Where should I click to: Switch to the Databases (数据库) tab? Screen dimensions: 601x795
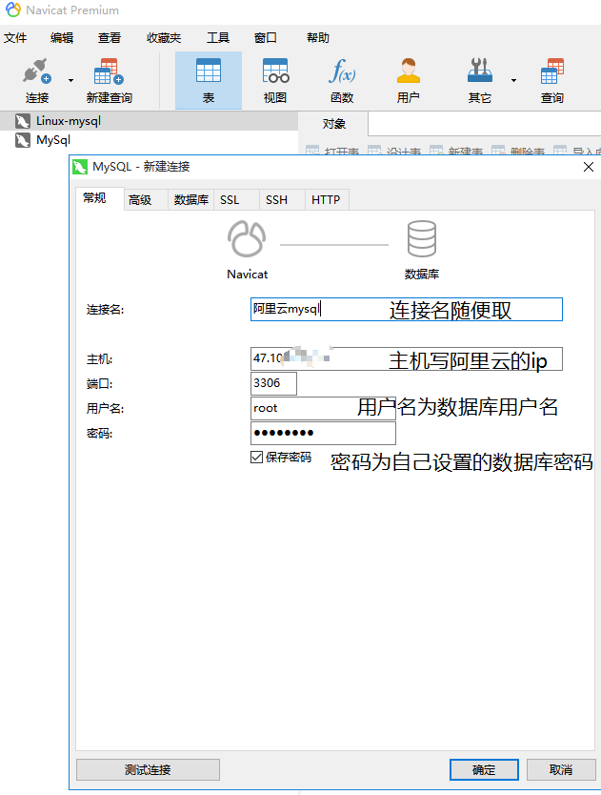coord(191,200)
